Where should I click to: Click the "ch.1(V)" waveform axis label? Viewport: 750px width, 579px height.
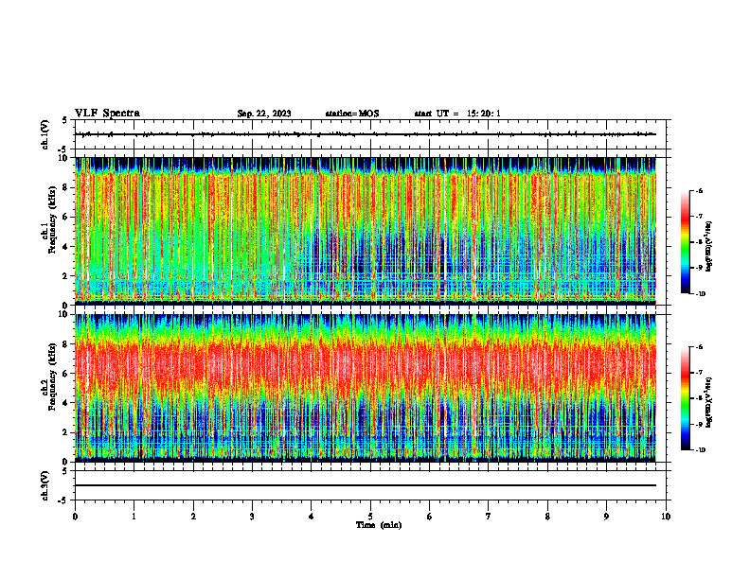pyautogui.click(x=45, y=134)
